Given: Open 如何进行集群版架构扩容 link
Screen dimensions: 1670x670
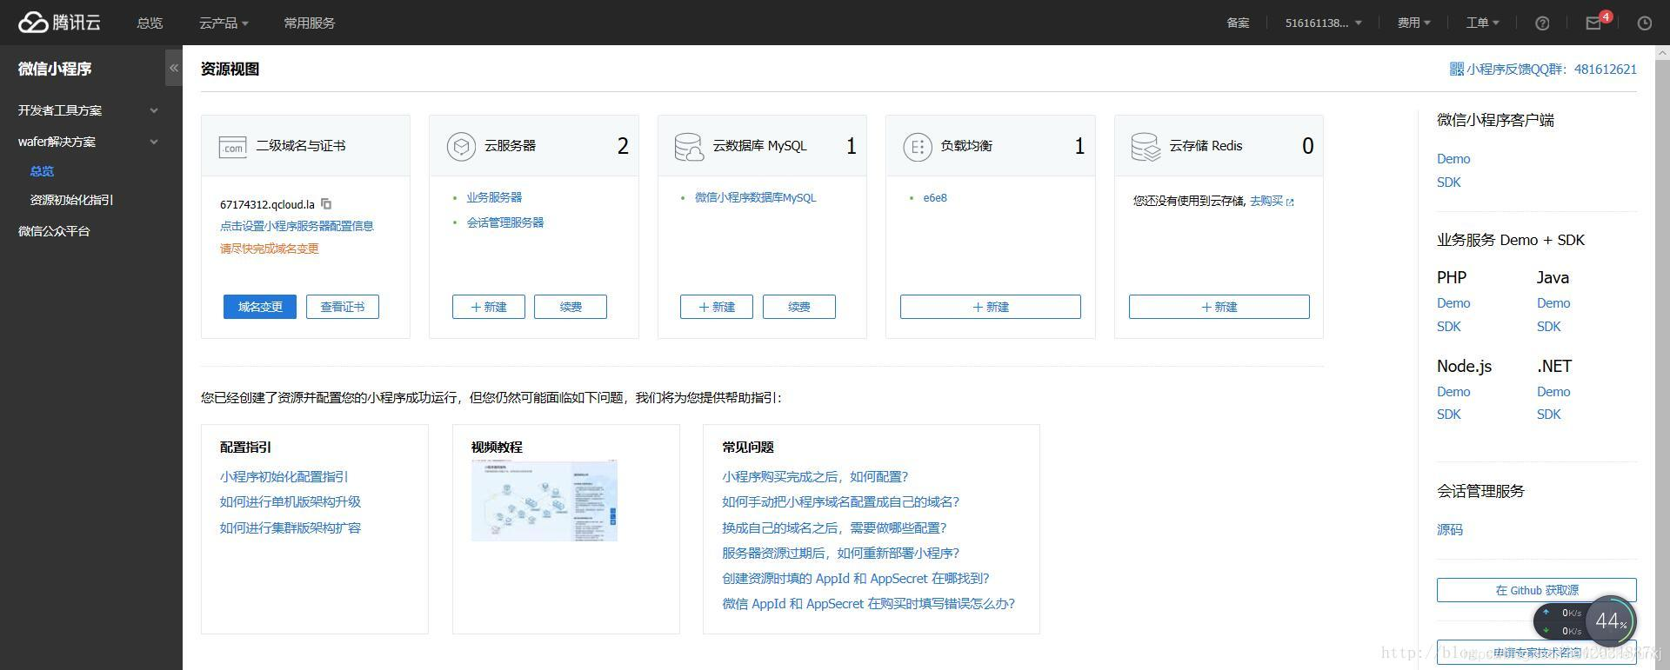Looking at the screenshot, I should coord(291,527).
